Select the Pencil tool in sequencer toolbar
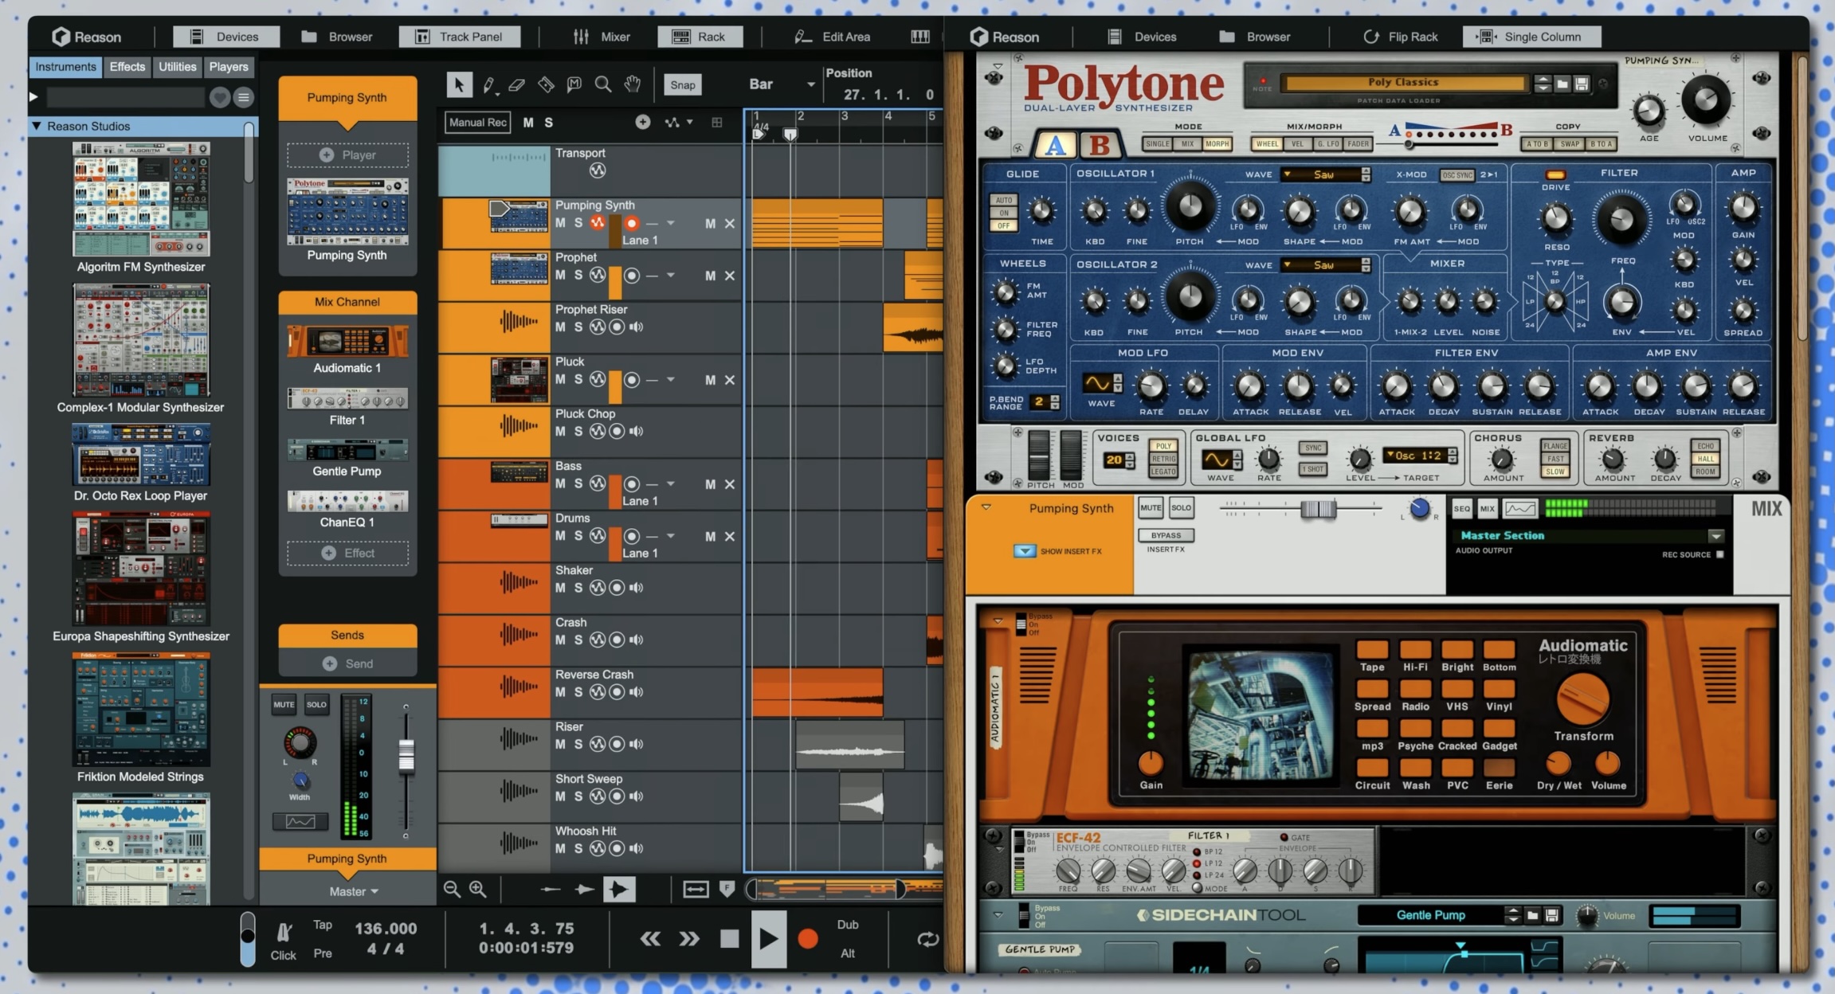 point(488,84)
